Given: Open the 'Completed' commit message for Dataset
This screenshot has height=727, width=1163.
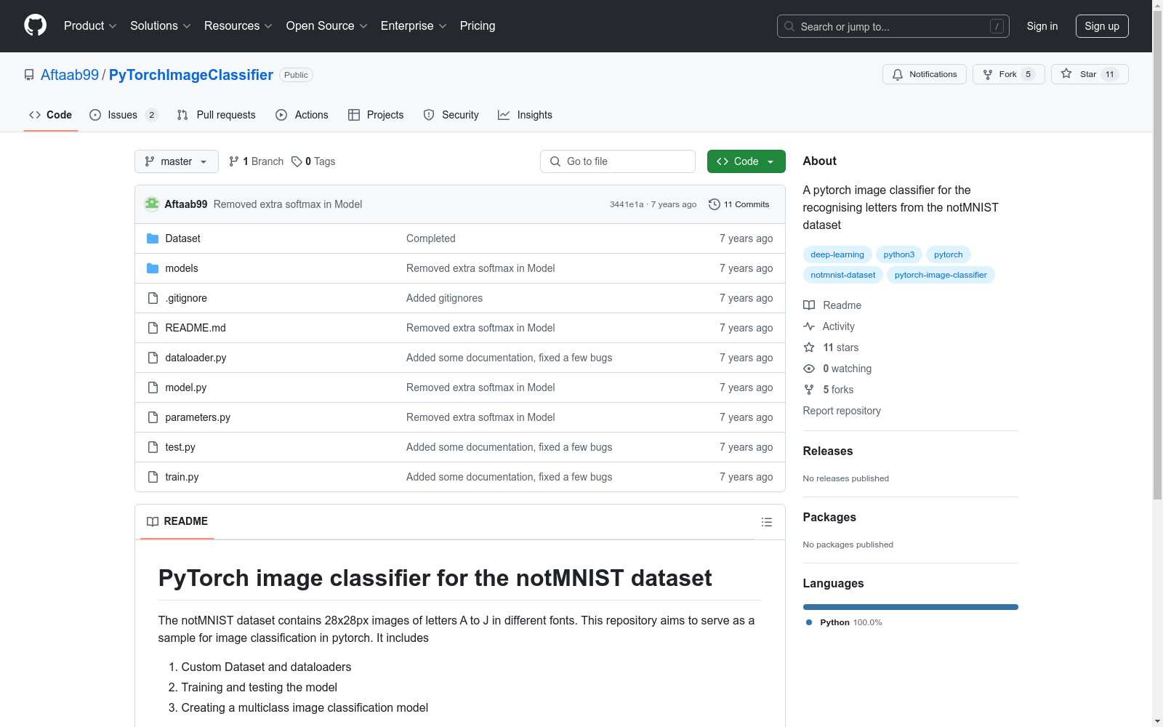Looking at the screenshot, I should [431, 238].
